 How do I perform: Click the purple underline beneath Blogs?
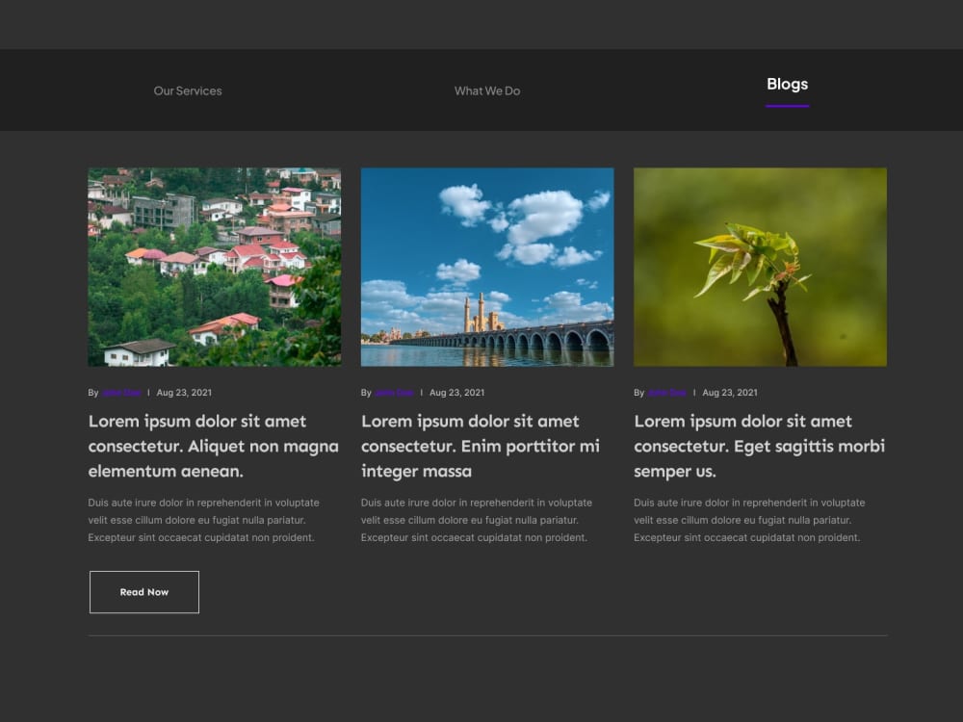pos(787,106)
